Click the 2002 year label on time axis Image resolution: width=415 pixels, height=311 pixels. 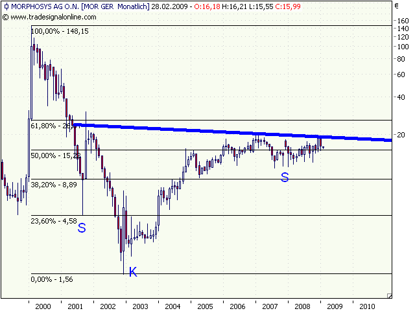tap(108, 306)
